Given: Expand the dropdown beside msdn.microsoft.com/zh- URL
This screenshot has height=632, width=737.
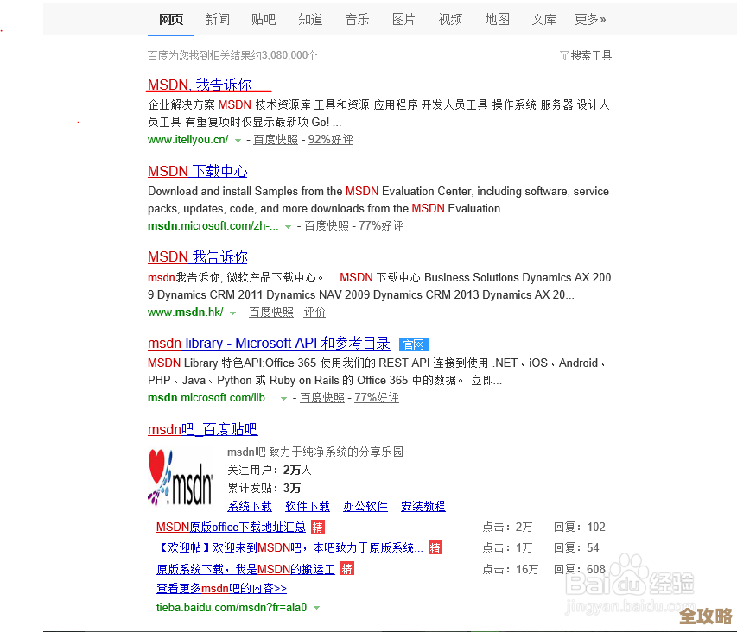Looking at the screenshot, I should point(289,225).
